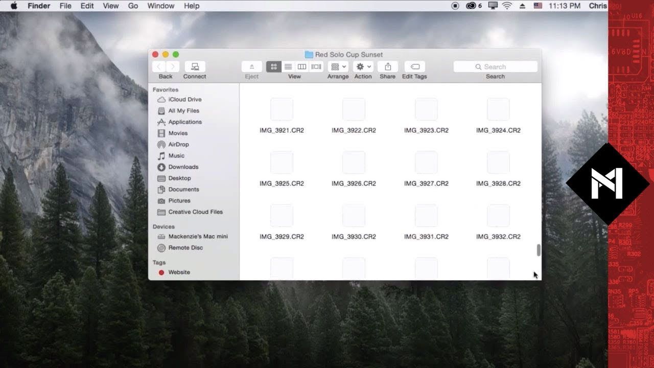Open the Action gear dropdown
The image size is (654, 368).
tap(363, 66)
